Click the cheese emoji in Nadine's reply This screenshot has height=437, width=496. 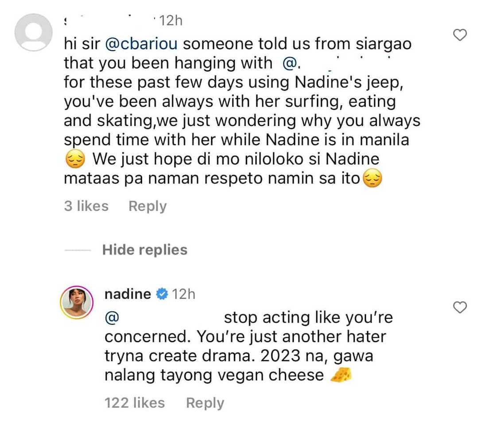point(341,376)
